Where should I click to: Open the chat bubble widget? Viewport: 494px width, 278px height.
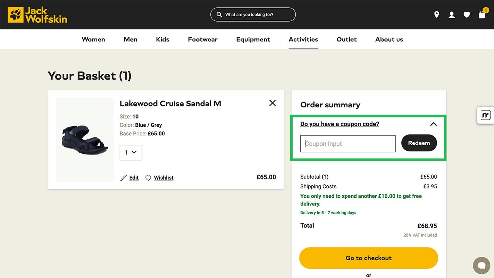click(481, 265)
